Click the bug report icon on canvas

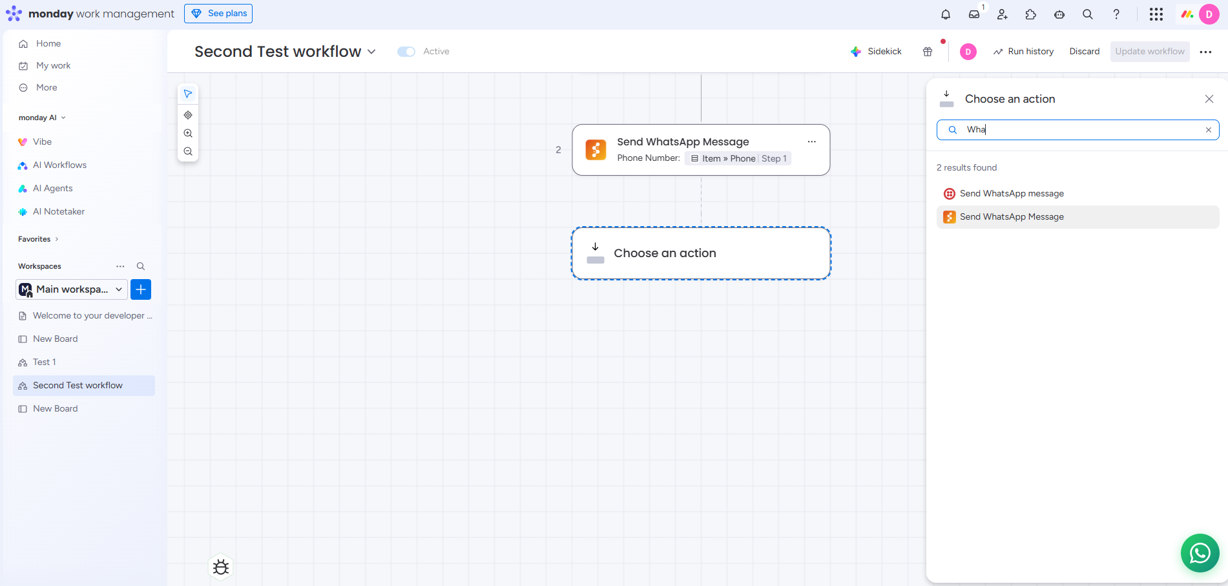click(221, 567)
